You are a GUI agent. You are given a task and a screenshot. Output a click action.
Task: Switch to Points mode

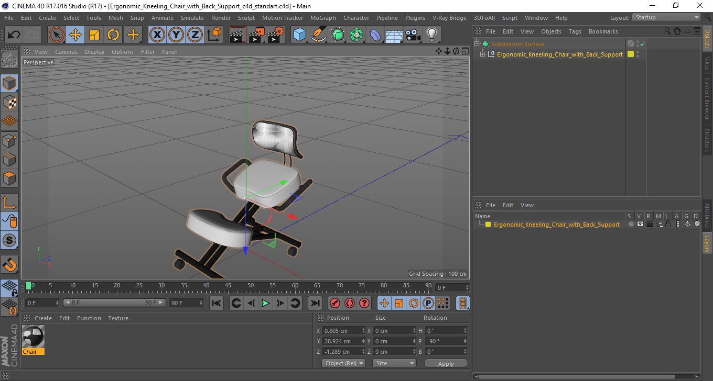click(9, 140)
